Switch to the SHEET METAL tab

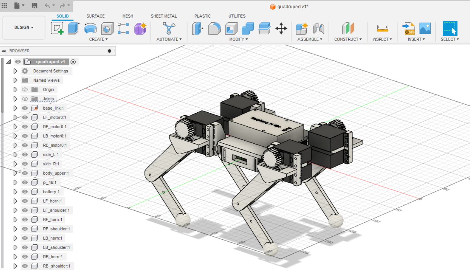(164, 16)
